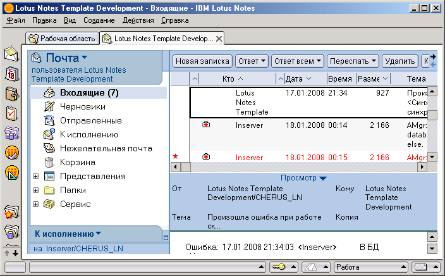
Task: Click the Нежелательная почта junk icon
Action: 49,148
